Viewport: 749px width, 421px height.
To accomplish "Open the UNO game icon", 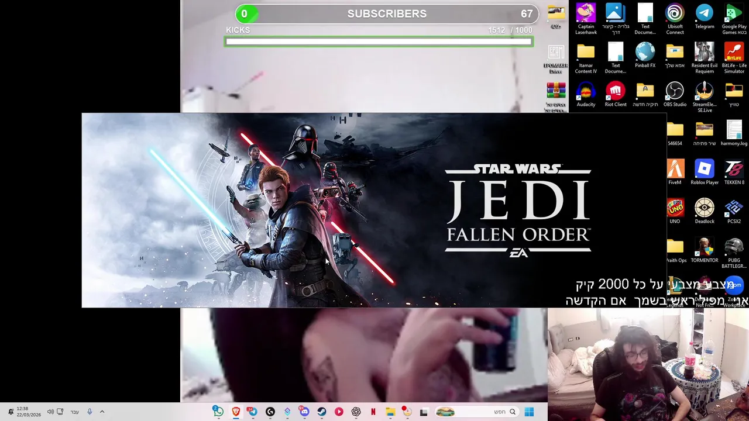I will (675, 212).
